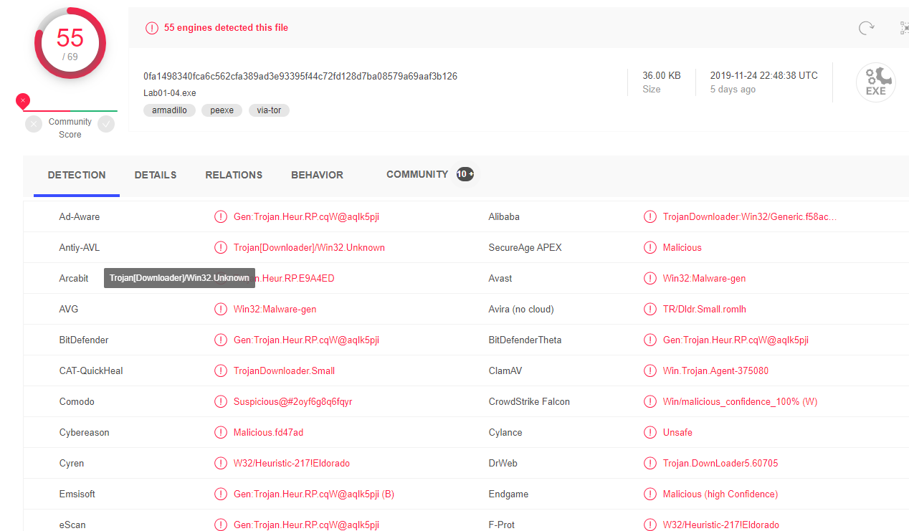Viewport: 909px width, 531px height.
Task: Click Ad-Aware detection Gen:Trojan.Heur.RP.cqW@aqlk5pji
Action: tap(306, 216)
